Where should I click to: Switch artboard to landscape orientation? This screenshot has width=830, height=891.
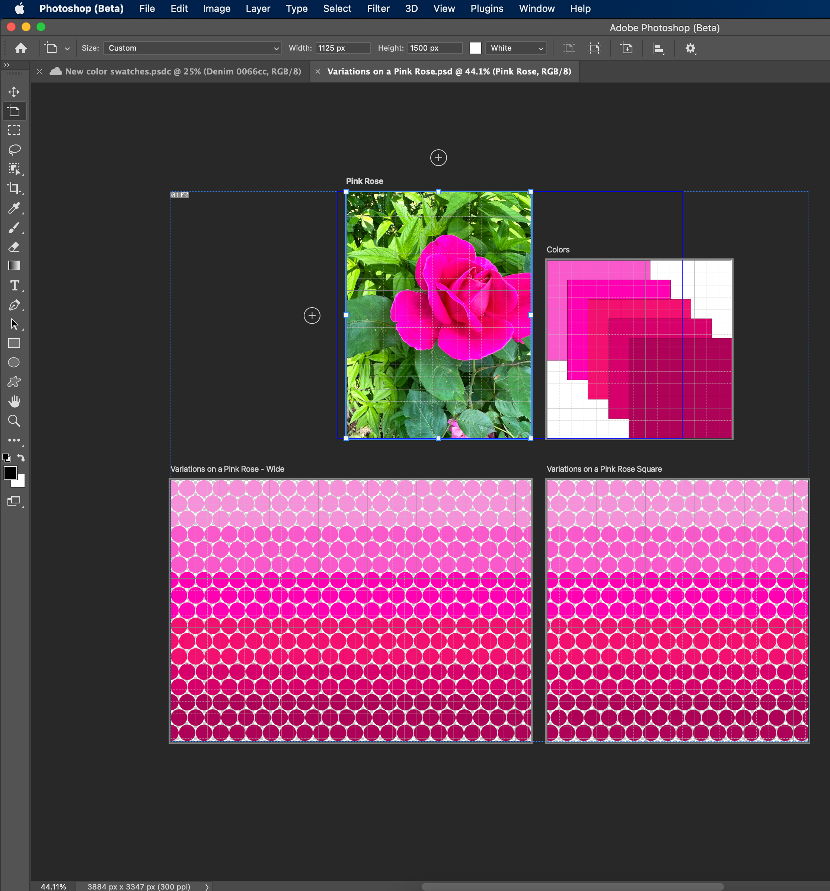point(594,48)
